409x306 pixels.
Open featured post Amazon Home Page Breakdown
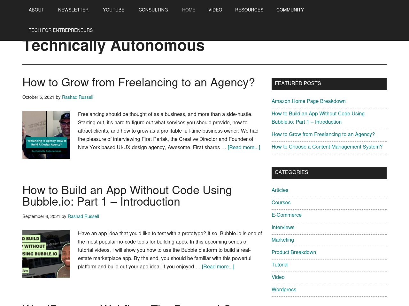[x=309, y=101]
